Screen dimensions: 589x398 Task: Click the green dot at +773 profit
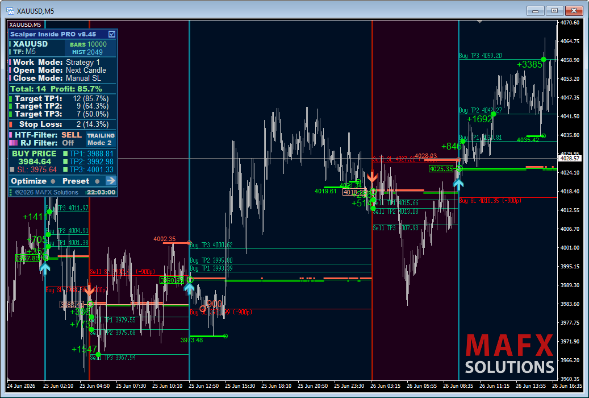91,330
